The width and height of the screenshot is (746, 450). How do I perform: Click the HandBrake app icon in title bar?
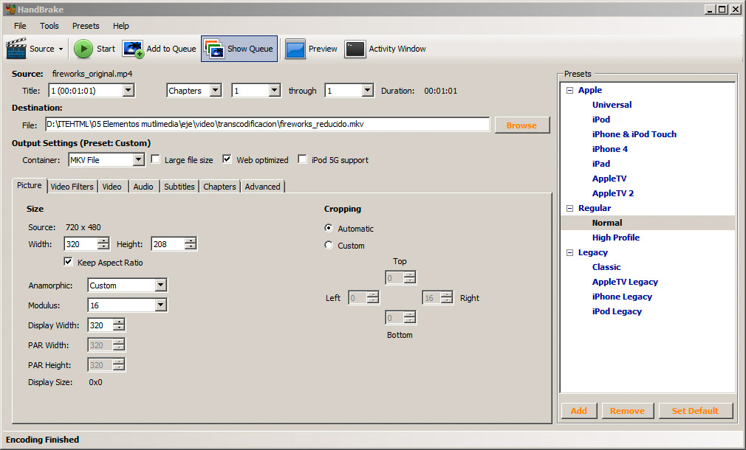tap(10, 9)
